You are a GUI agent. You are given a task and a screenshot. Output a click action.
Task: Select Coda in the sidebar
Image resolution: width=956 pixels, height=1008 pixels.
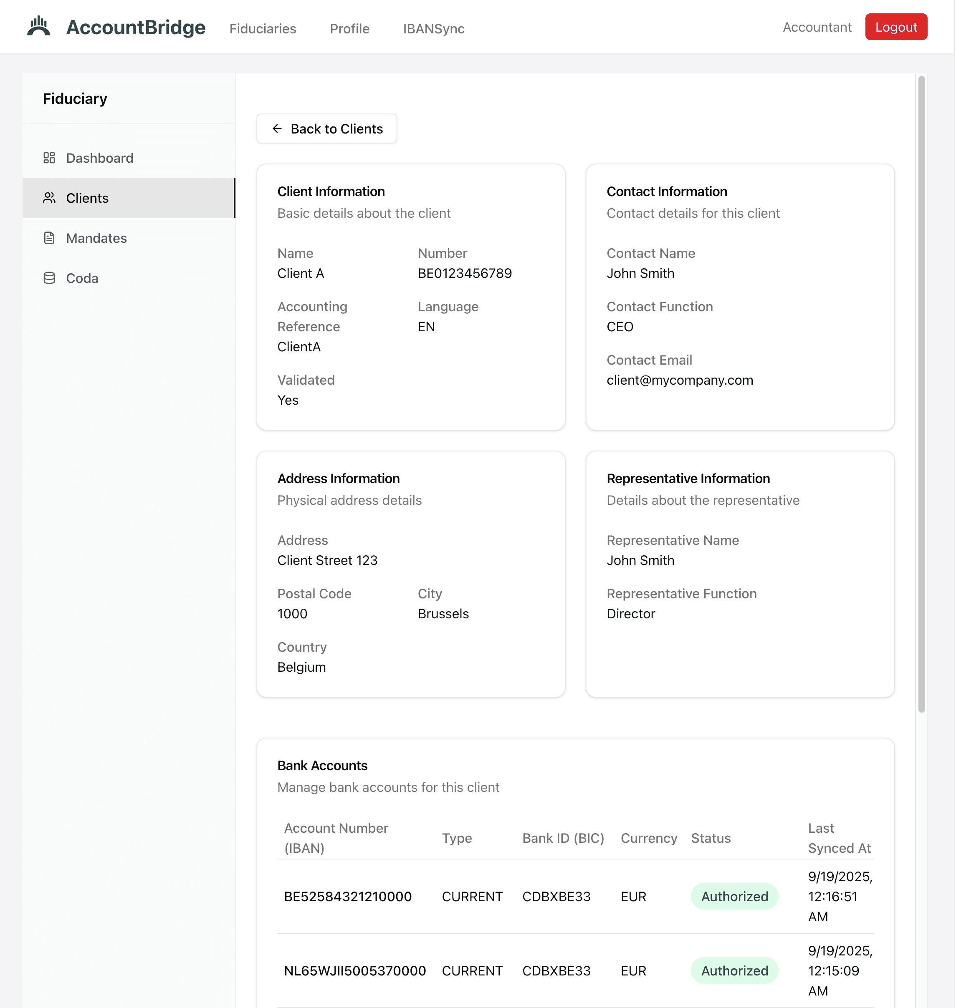pyautogui.click(x=129, y=278)
